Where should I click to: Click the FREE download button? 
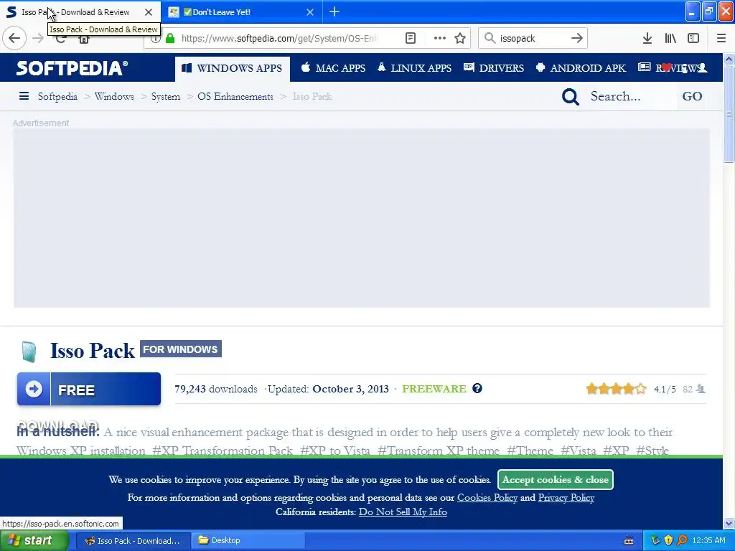[x=89, y=389]
